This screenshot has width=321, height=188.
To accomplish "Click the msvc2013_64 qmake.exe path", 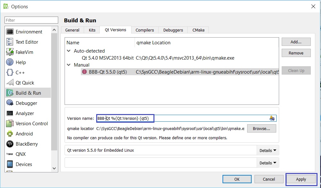I will (185, 58).
